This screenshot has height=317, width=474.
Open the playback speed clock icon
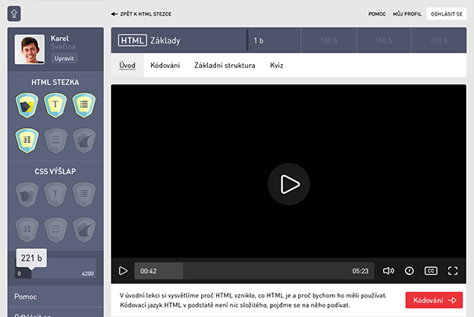pyautogui.click(x=410, y=271)
